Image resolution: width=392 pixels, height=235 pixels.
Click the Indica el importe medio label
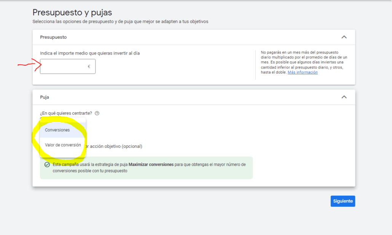coord(90,53)
